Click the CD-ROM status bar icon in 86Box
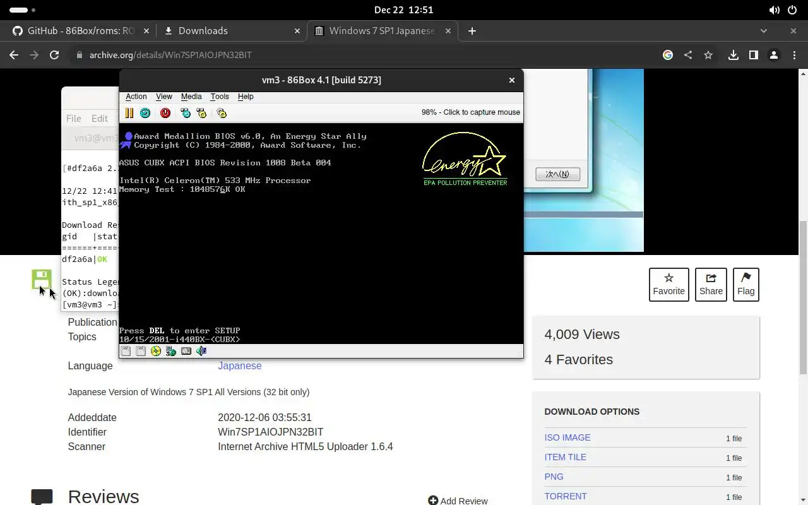This screenshot has width=808, height=505. point(156,351)
